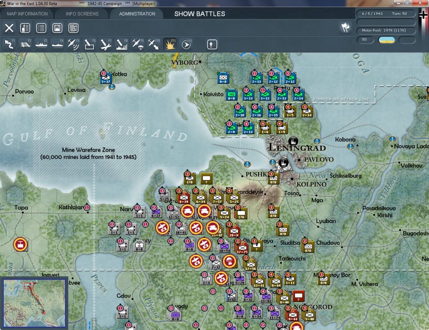Click the up-arrow button on mode toolbar
The width and height of the screenshot is (429, 330).
(212, 44)
